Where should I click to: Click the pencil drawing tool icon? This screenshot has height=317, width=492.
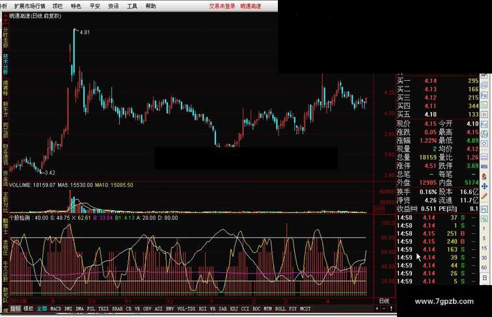click(x=484, y=196)
